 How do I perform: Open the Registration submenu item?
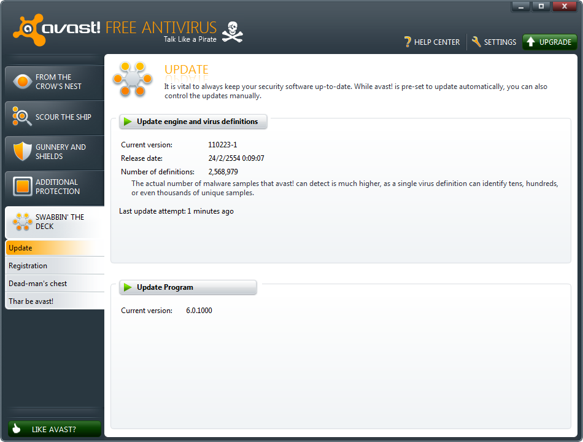point(55,266)
